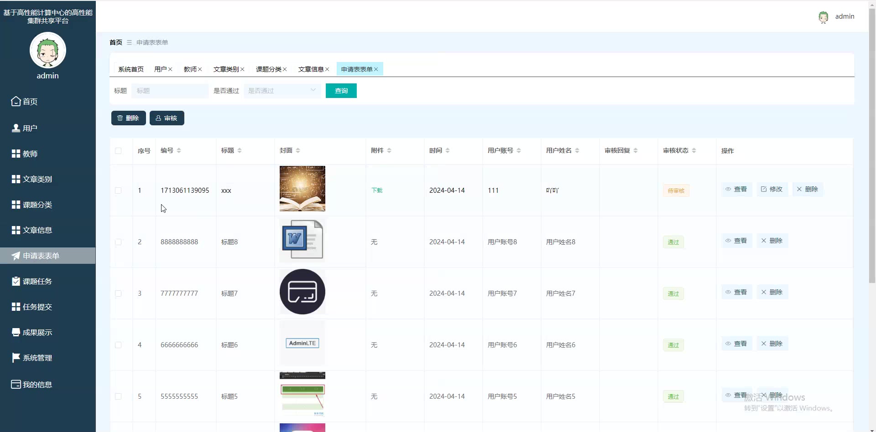This screenshot has height=432, width=876.
Task: Click the 审核 review button
Action: [167, 118]
